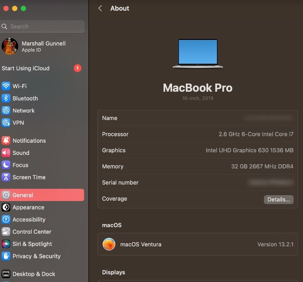Click the Network globe icon
The height and width of the screenshot is (282, 303).
point(6,110)
